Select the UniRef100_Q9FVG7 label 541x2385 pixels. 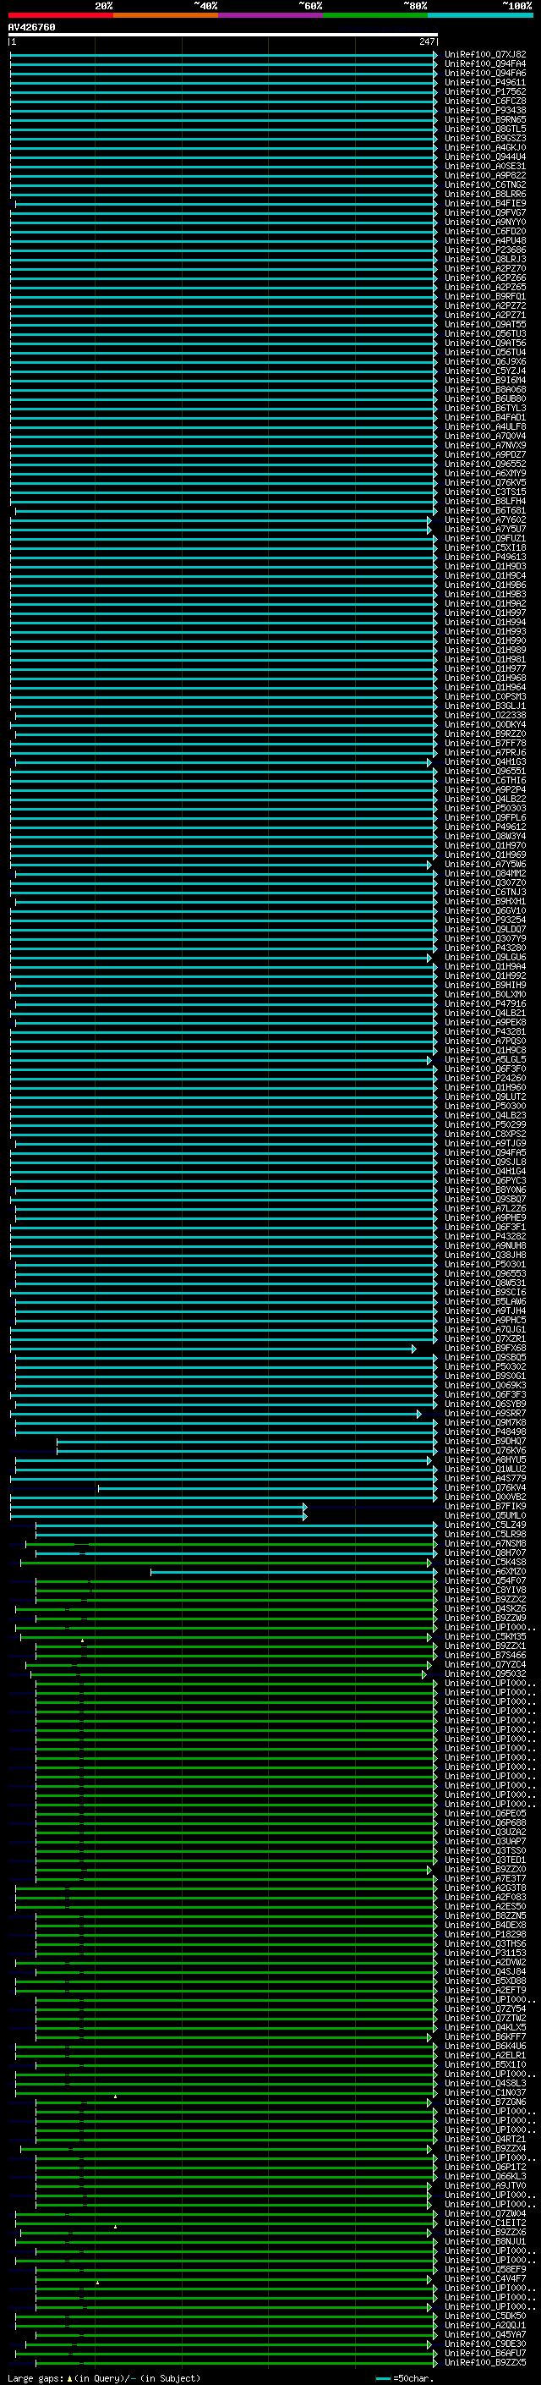pyautogui.click(x=485, y=213)
